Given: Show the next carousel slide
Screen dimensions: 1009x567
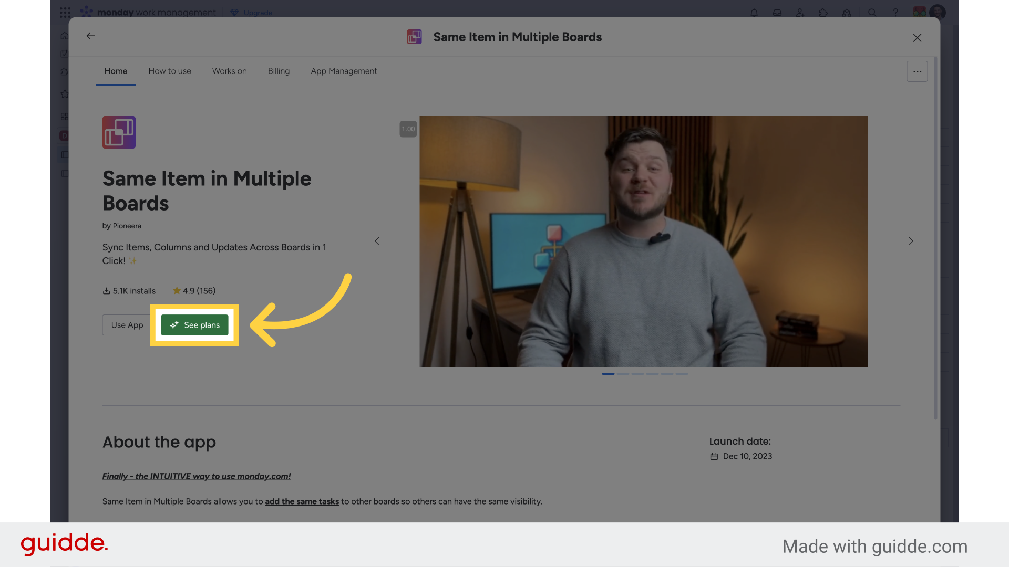Looking at the screenshot, I should [911, 241].
